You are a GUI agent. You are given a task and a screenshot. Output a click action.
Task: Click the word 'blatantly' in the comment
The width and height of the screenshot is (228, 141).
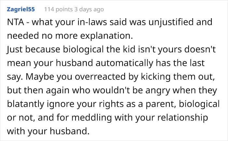coord(26,104)
